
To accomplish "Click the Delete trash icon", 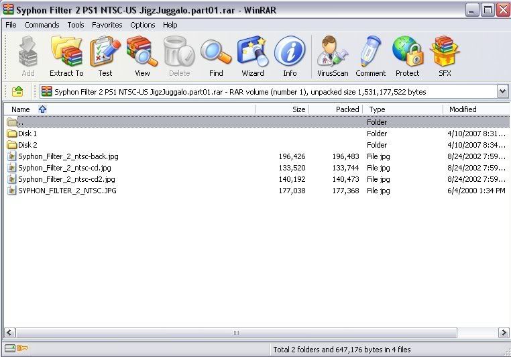I will click(x=179, y=52).
